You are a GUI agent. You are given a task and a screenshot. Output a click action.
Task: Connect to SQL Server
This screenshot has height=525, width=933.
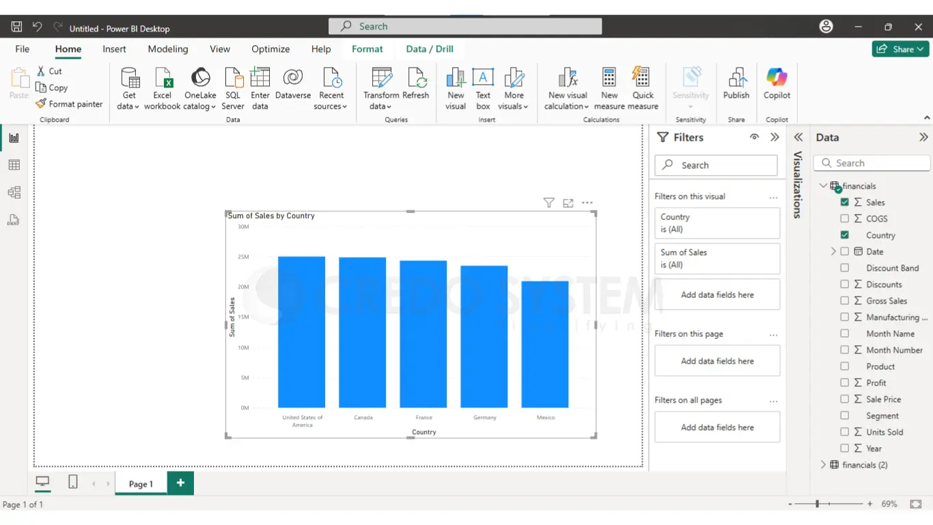coord(232,88)
